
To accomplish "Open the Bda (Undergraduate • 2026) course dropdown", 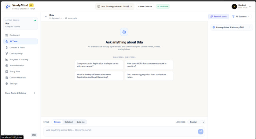I will pyautogui.click(x=115, y=7).
